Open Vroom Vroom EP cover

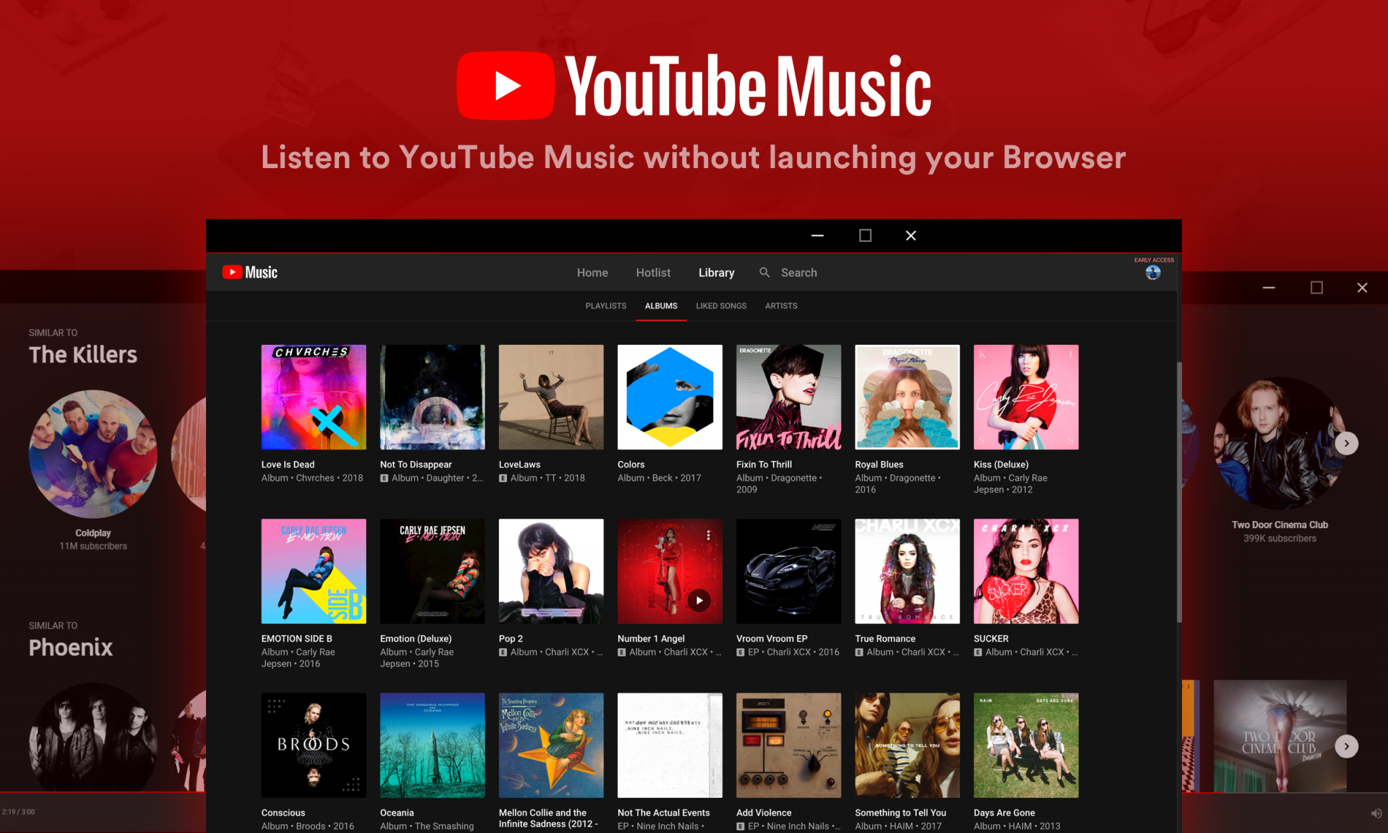[788, 571]
